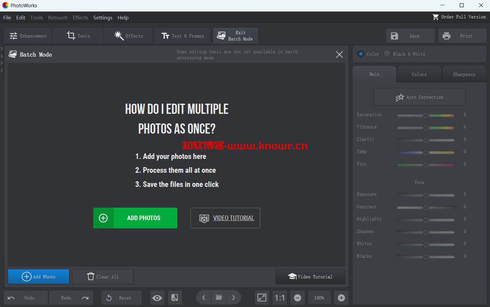This screenshot has width=490, height=307.
Task: Click the green ADD PHOTOS button
Action: 135,218
